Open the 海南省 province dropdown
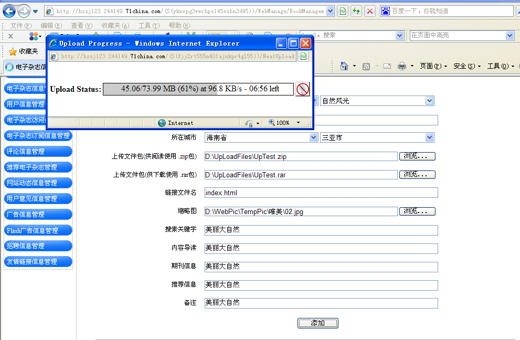This screenshot has height=340, width=520. coord(262,137)
